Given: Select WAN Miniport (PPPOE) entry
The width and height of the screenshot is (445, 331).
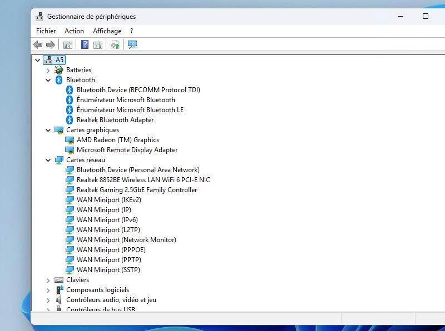Looking at the screenshot, I should point(111,250).
